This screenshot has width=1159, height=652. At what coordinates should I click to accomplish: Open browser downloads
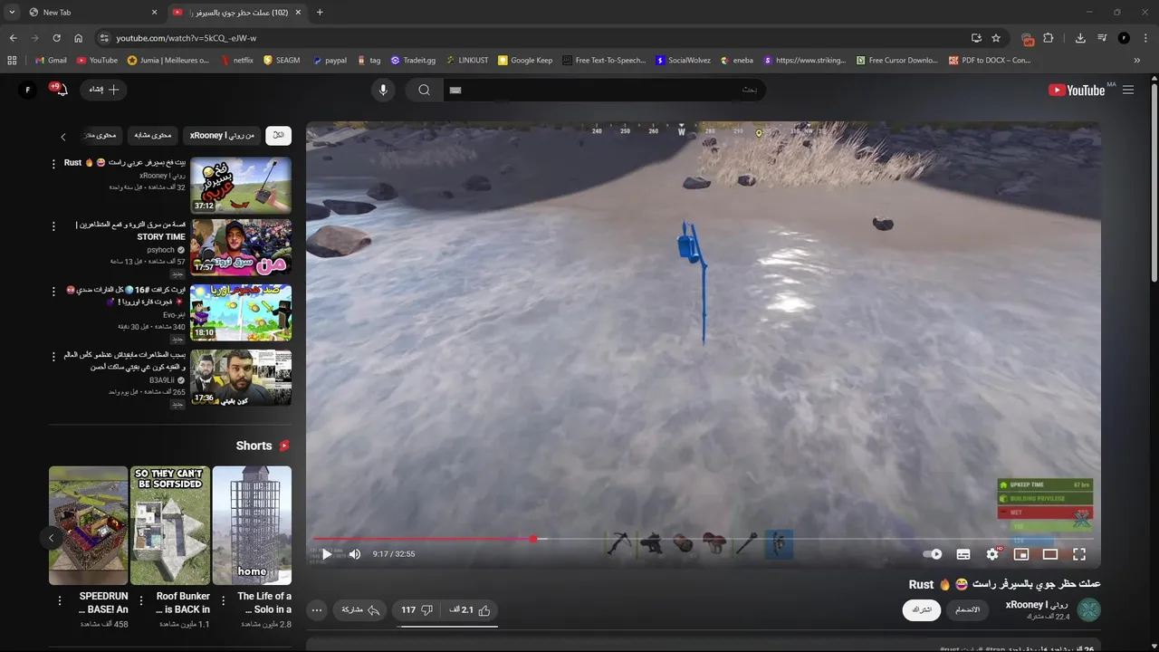(x=1080, y=38)
